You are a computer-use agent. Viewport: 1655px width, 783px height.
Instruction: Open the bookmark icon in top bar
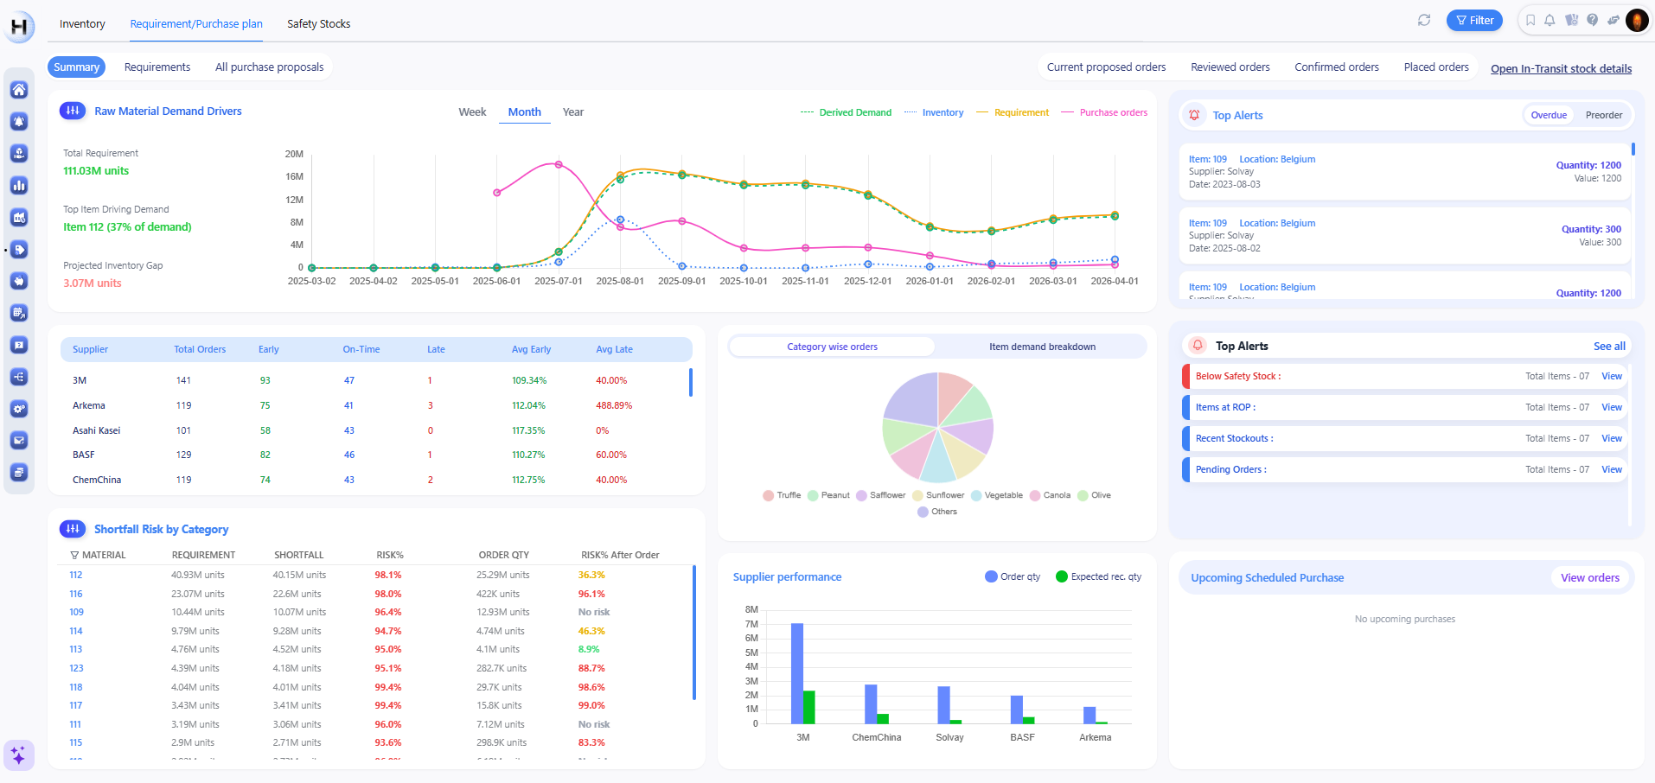coord(1530,21)
